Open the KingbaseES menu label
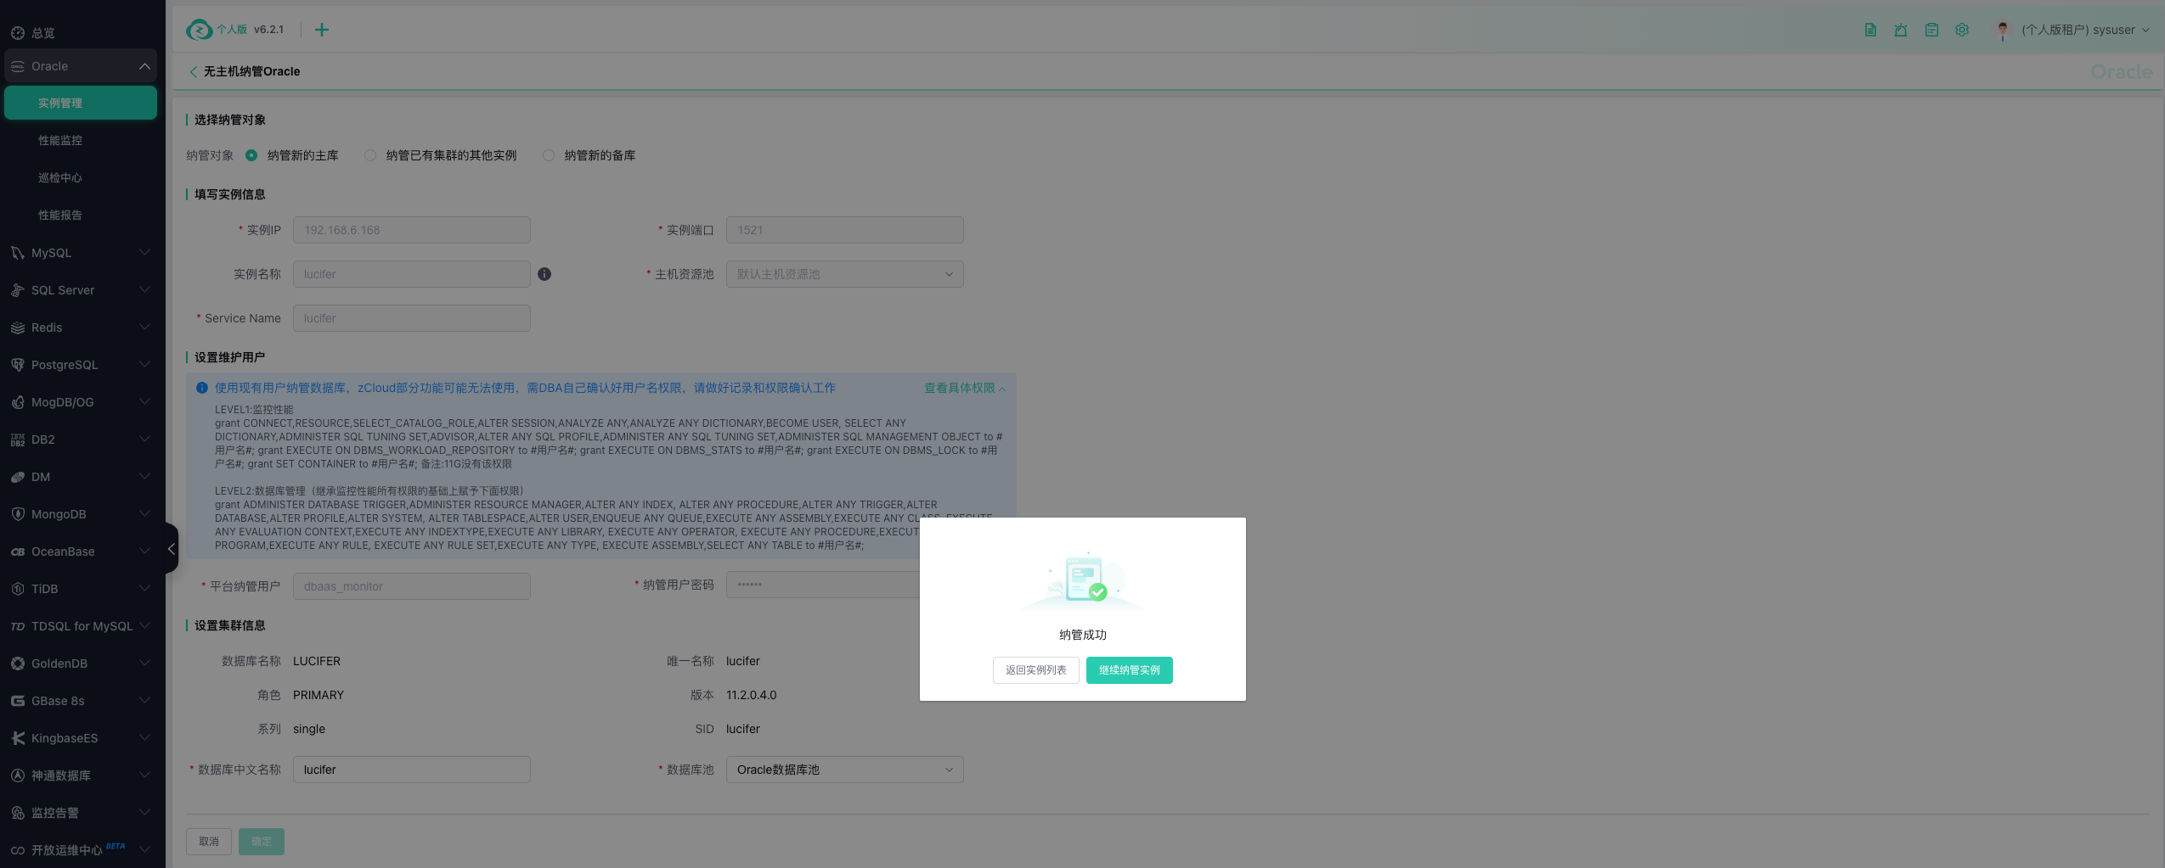The image size is (2165, 868). (65, 738)
